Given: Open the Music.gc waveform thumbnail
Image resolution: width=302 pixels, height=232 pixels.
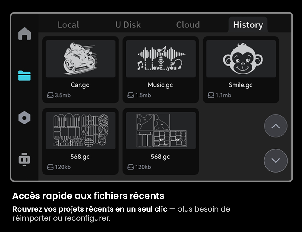Looking at the screenshot, I should (x=161, y=59).
